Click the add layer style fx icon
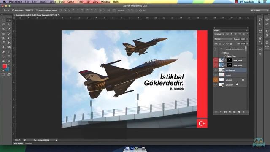 pyautogui.click(x=221, y=112)
